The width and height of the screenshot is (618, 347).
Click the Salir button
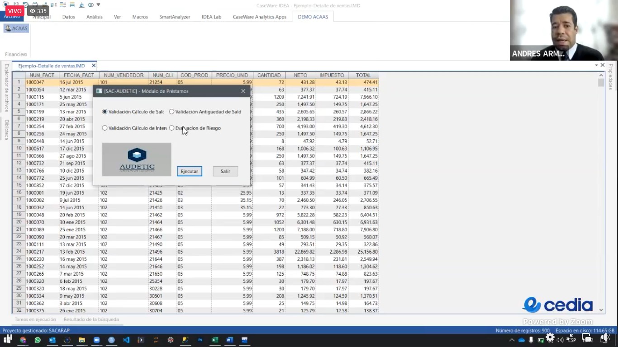coord(225,171)
